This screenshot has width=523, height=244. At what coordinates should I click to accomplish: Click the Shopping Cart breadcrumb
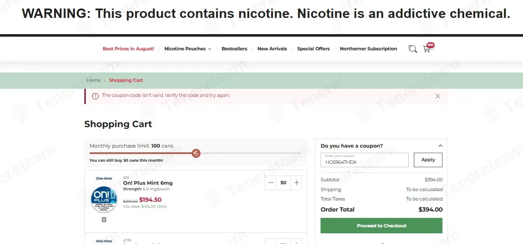click(x=126, y=80)
